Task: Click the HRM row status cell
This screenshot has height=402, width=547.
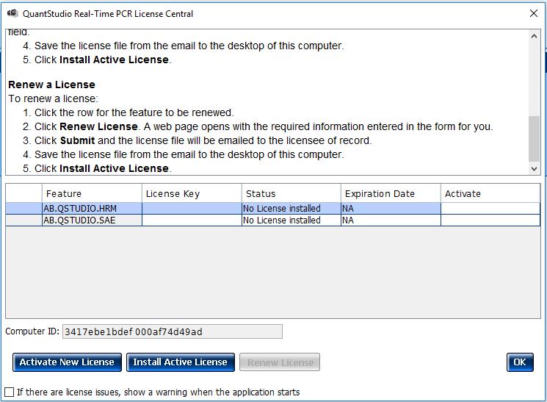Action: pyautogui.click(x=291, y=209)
